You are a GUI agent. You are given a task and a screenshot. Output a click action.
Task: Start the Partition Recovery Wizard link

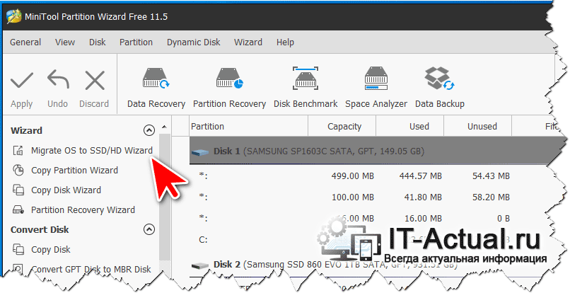point(83,209)
